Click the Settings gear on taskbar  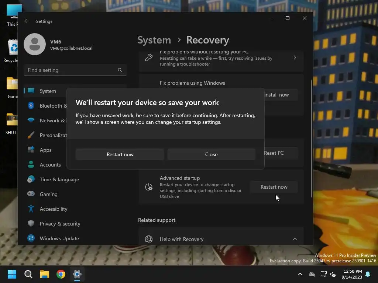pos(77,274)
